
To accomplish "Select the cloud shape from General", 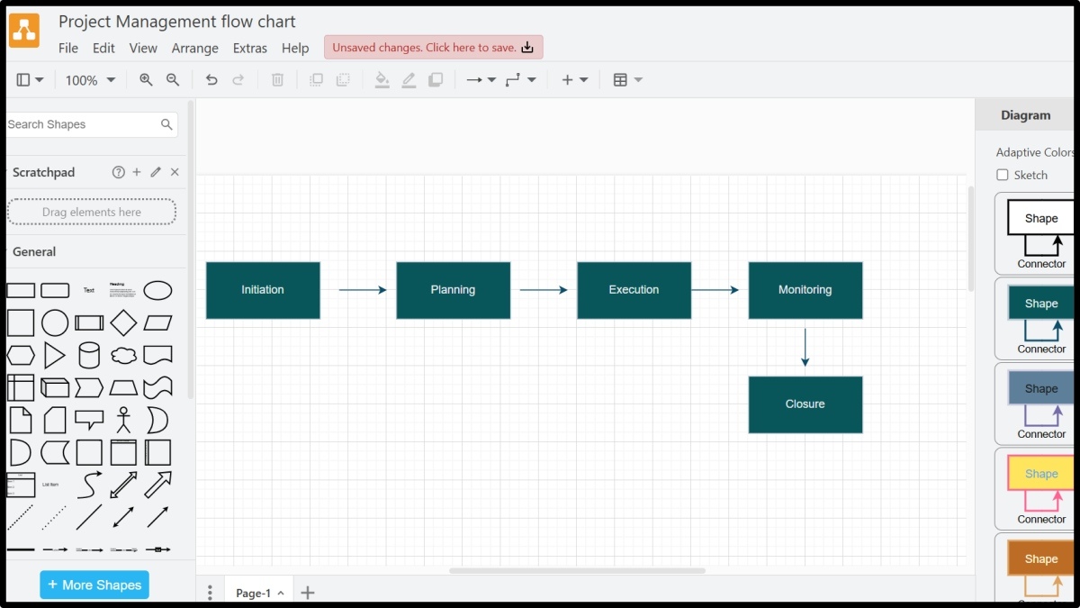I will coord(123,356).
